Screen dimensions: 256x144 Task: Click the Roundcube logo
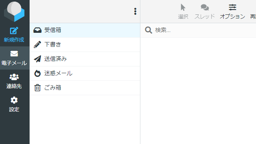coord(14,12)
